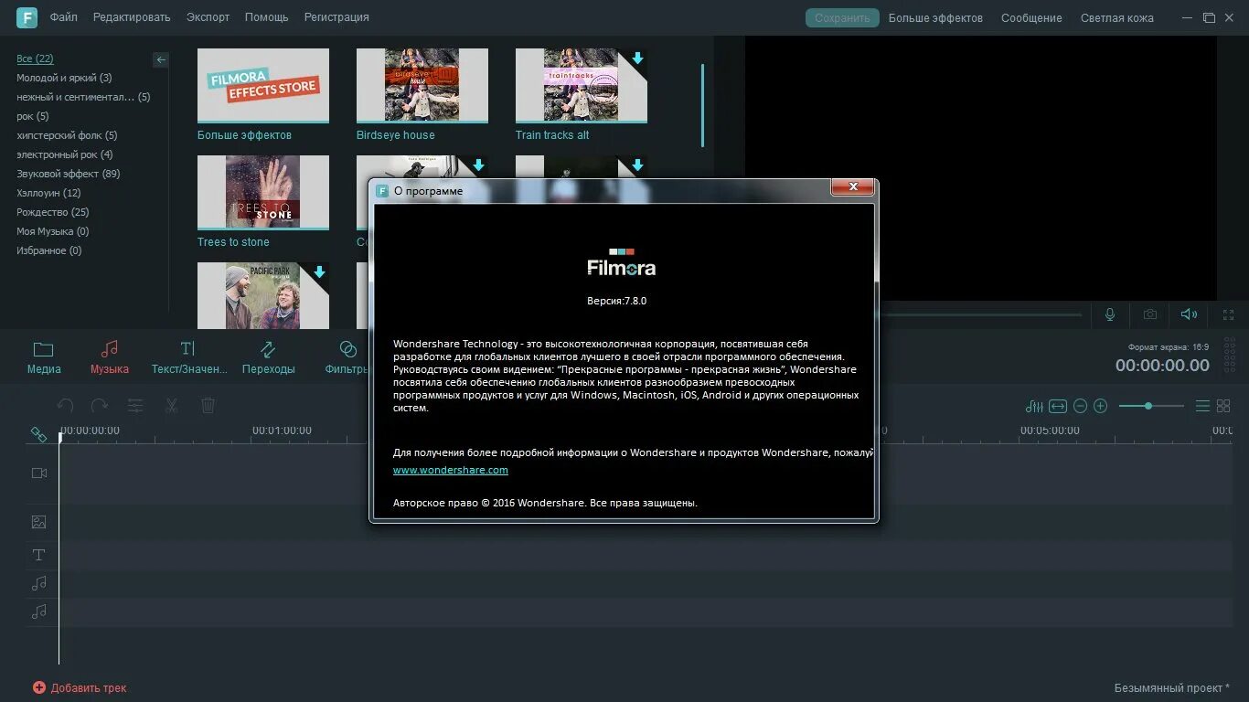Select category рок (5)
Screen dimensions: 1249x702
[x=33, y=116]
